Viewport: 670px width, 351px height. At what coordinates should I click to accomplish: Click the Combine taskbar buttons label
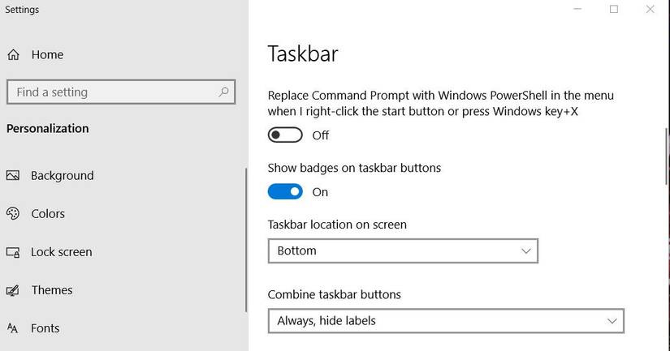(x=334, y=294)
